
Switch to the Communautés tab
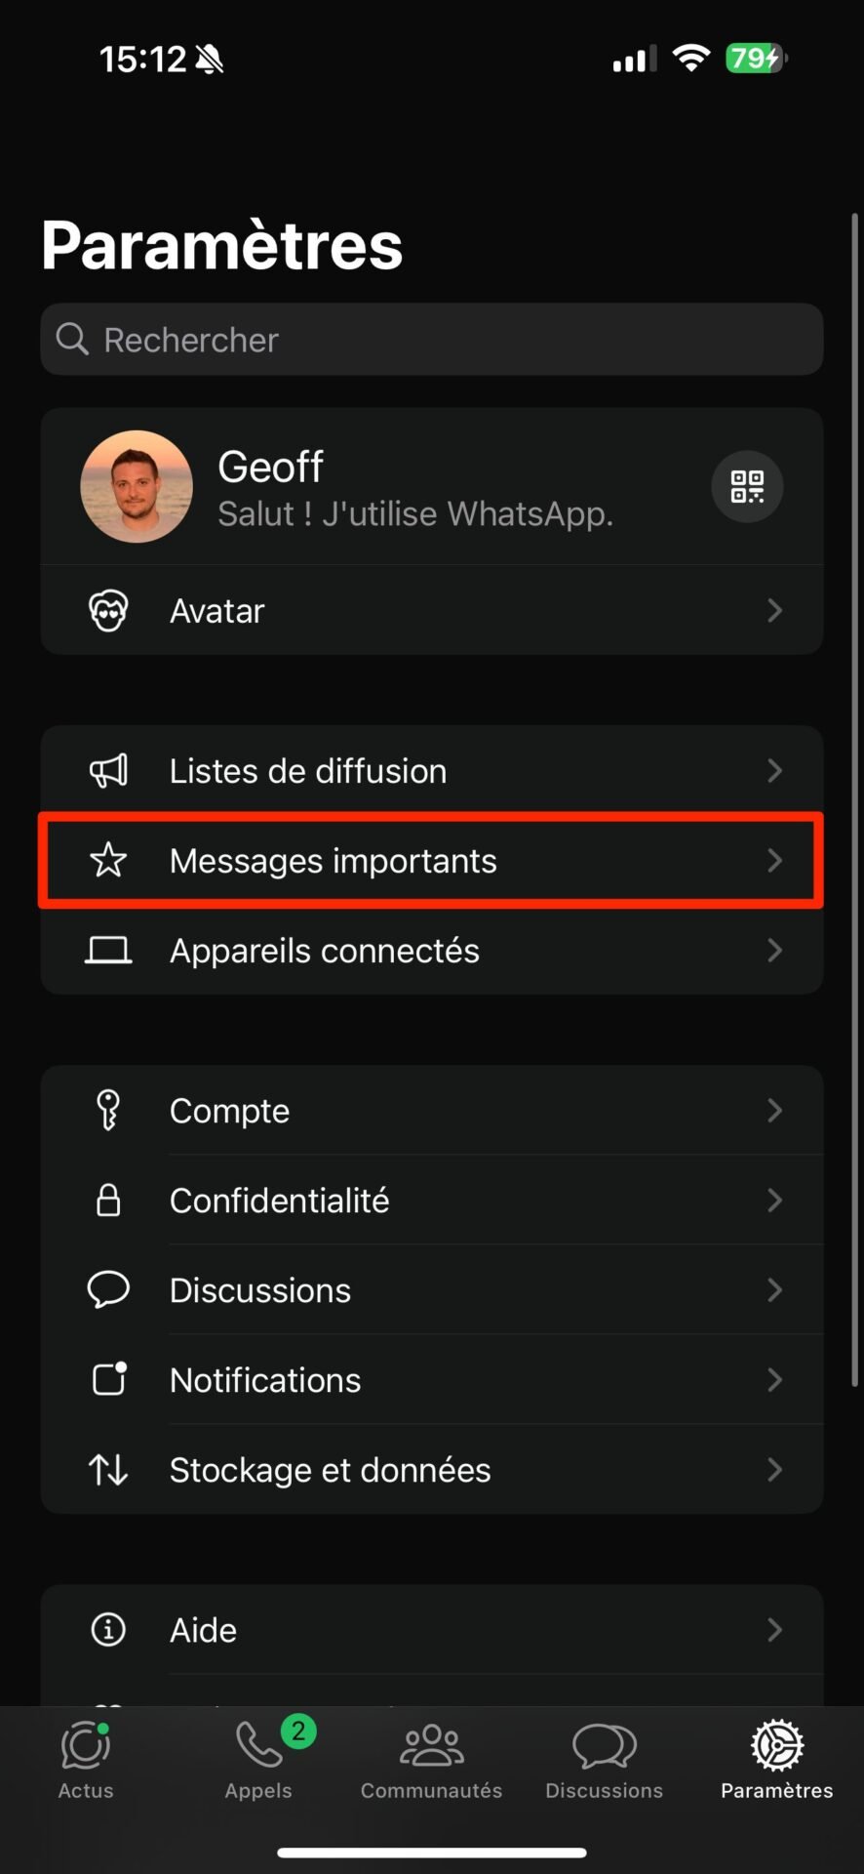click(432, 1760)
